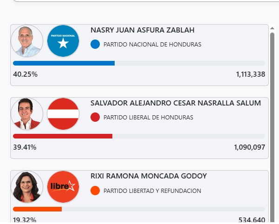Click the Partido Liberal red-white flag logo
This screenshot has width=279, height=224.
(63, 114)
